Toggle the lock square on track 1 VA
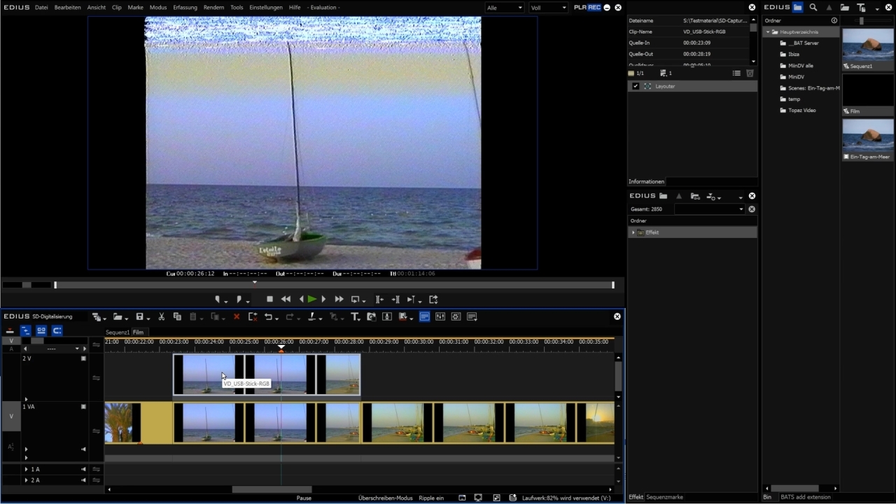The image size is (896, 504). [83, 407]
